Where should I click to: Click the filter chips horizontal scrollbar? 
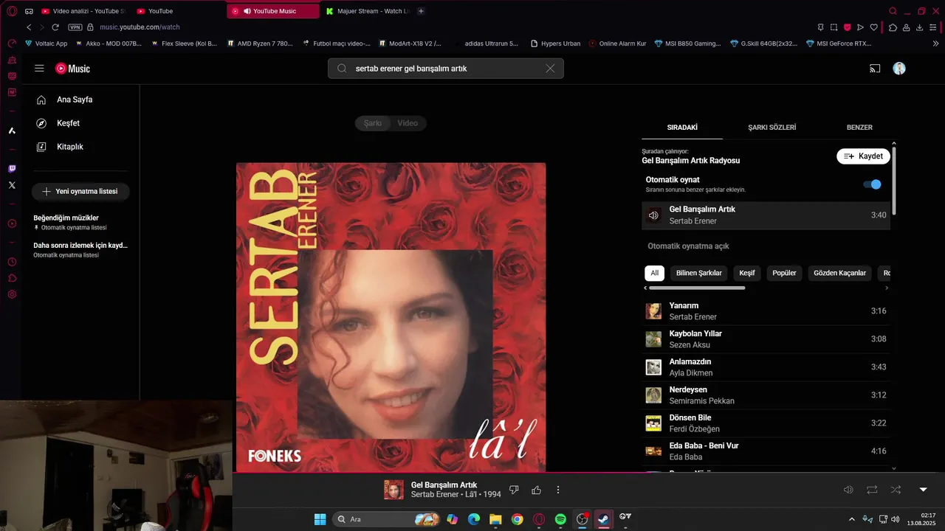tap(697, 288)
